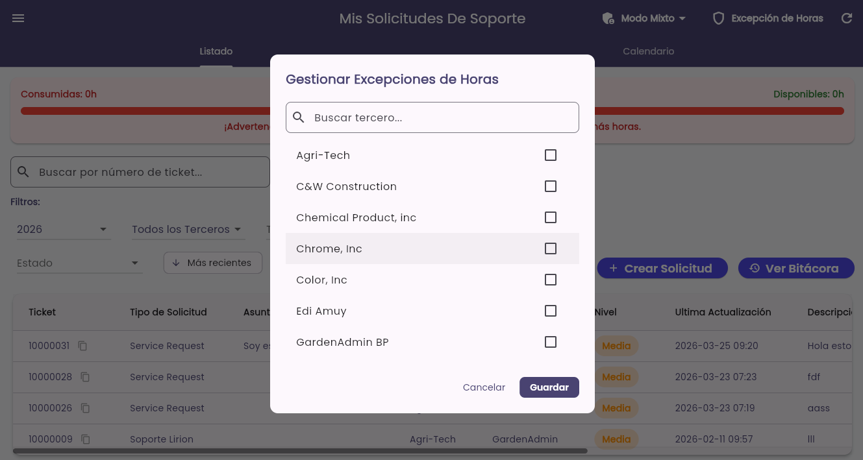The width and height of the screenshot is (863, 460).
Task: Copy ticket number 10000009
Action: pos(85,439)
